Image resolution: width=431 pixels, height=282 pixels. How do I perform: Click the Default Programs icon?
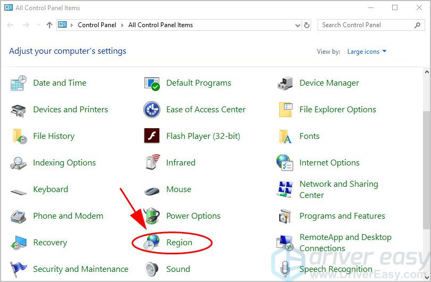[x=152, y=83]
